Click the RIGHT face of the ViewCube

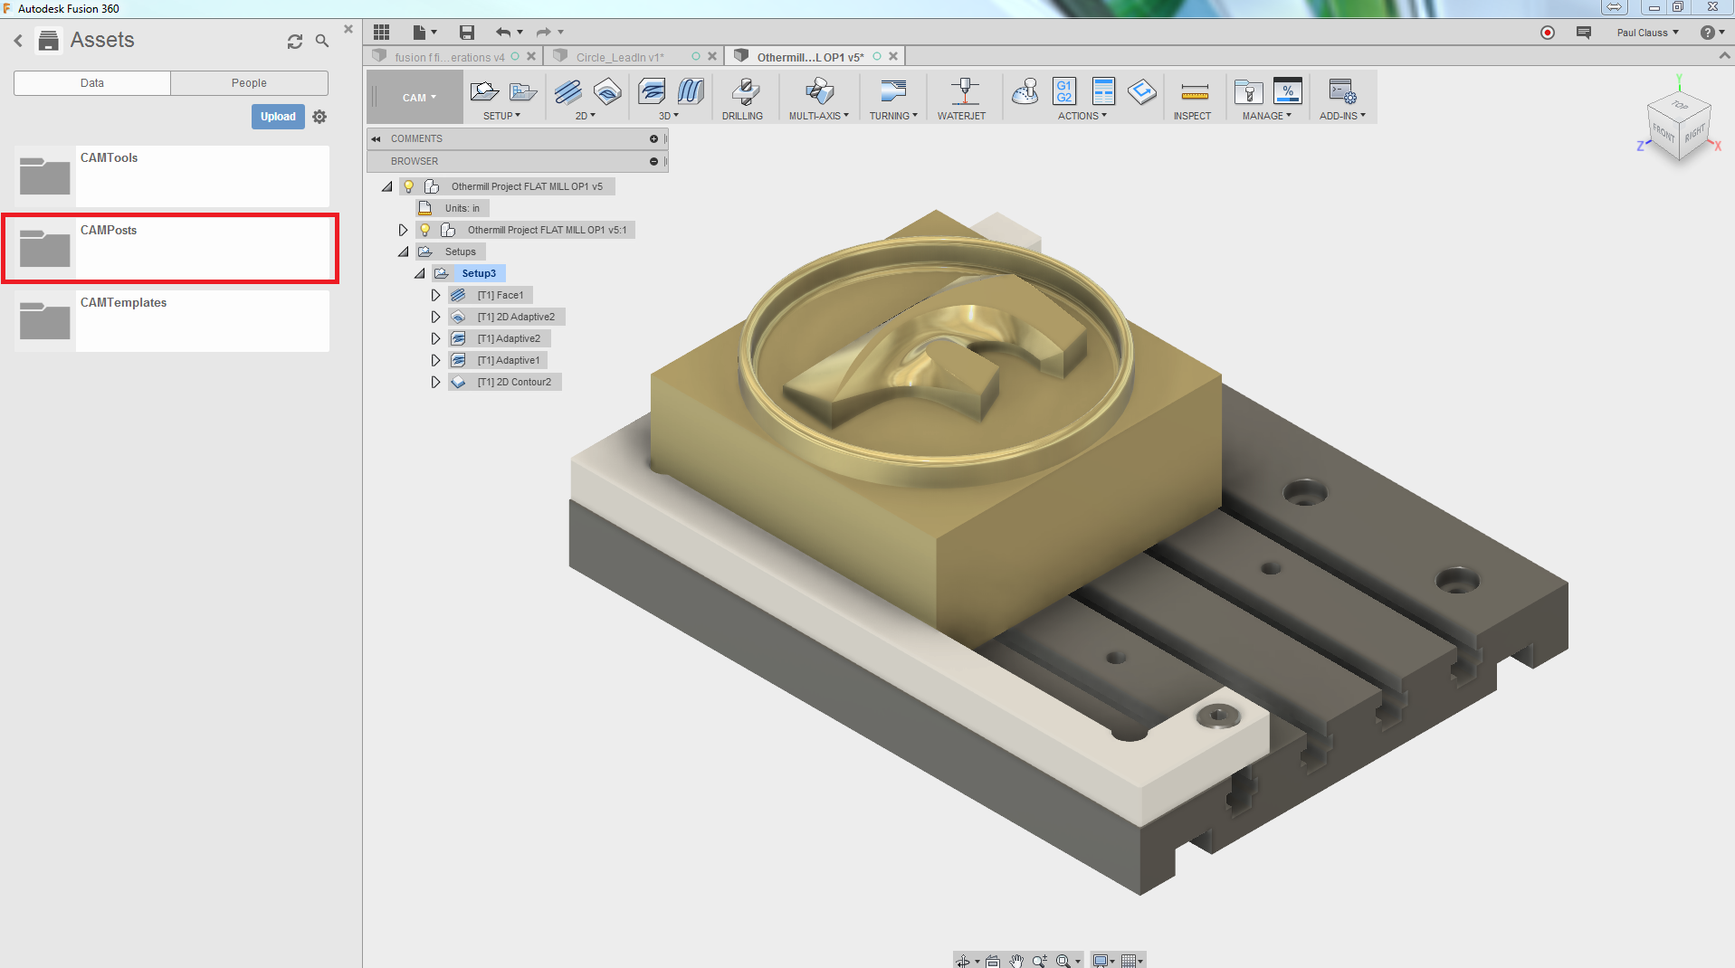coord(1694,134)
